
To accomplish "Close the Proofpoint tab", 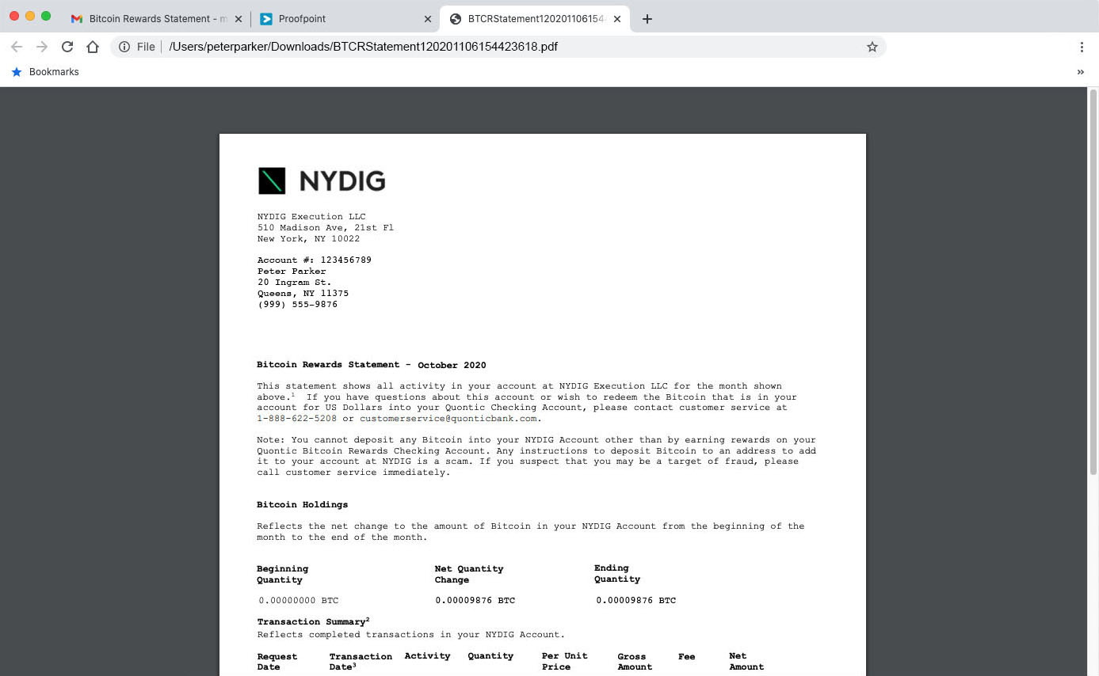I will [428, 19].
